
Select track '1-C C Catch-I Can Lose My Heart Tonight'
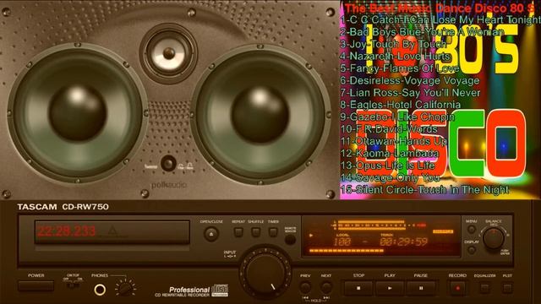click(x=440, y=20)
